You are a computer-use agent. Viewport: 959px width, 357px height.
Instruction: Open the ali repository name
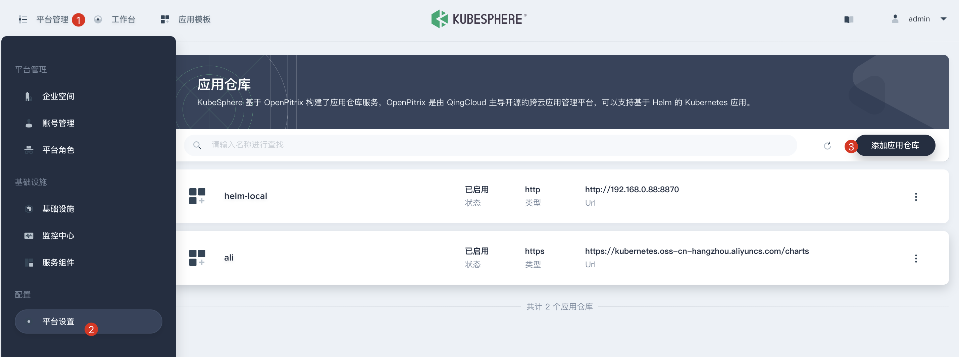click(229, 258)
